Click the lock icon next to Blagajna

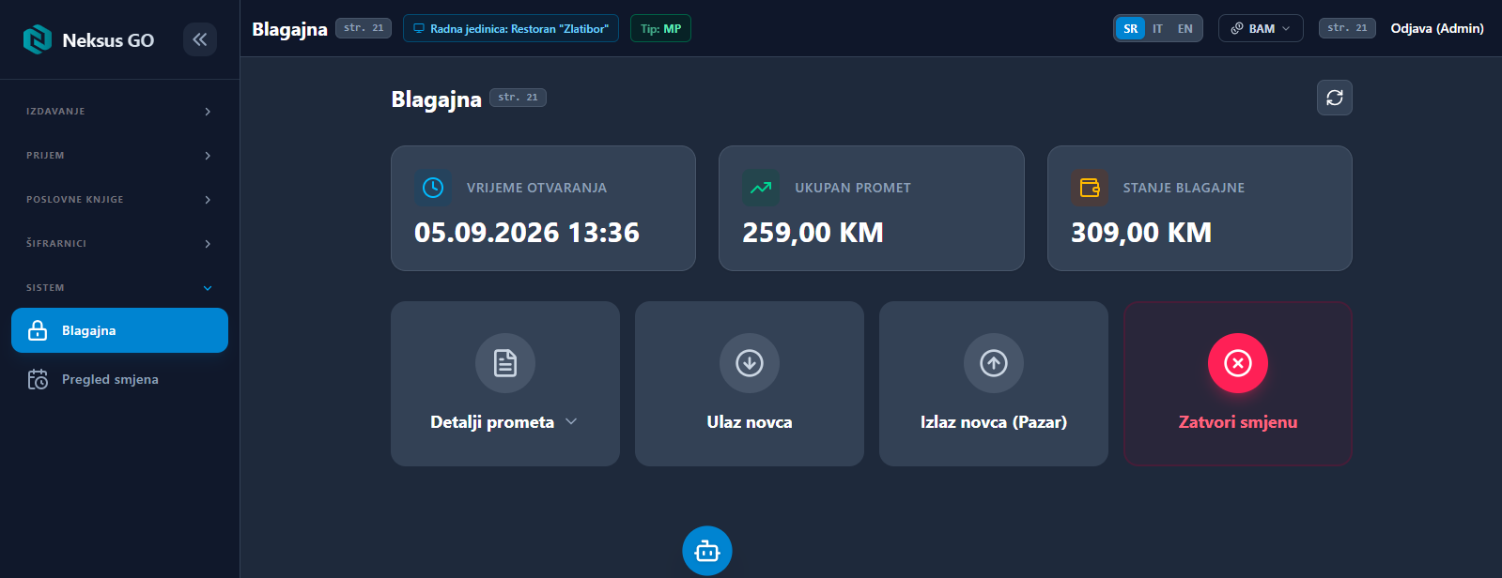[x=38, y=330]
